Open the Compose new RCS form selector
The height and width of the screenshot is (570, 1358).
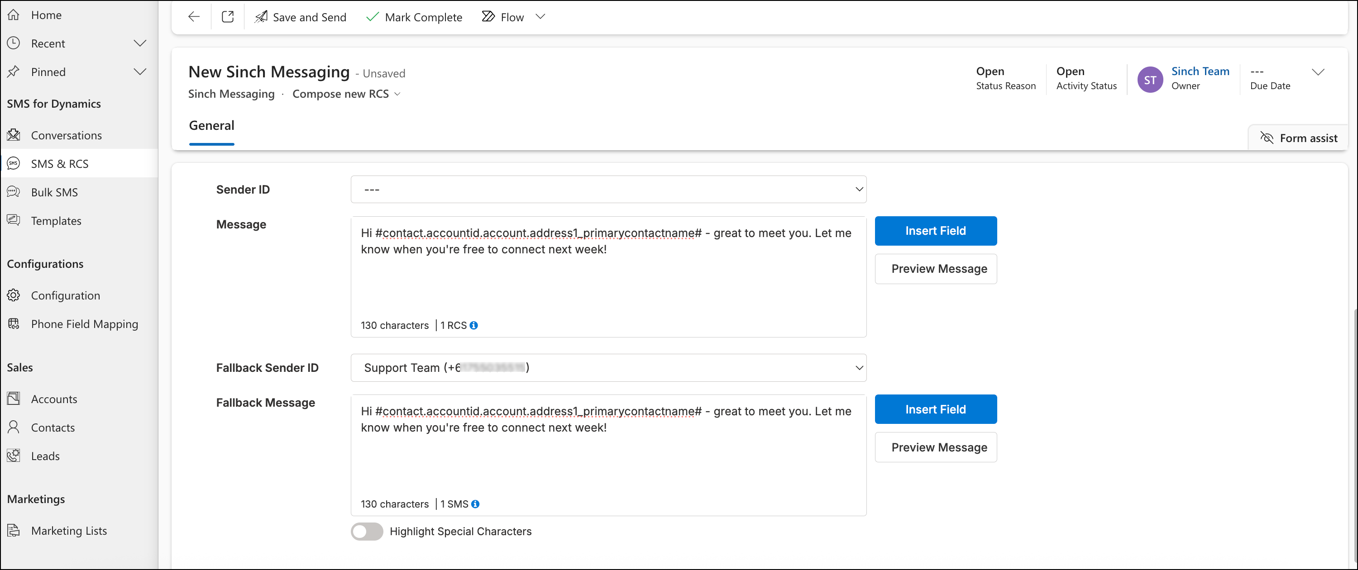pos(346,94)
